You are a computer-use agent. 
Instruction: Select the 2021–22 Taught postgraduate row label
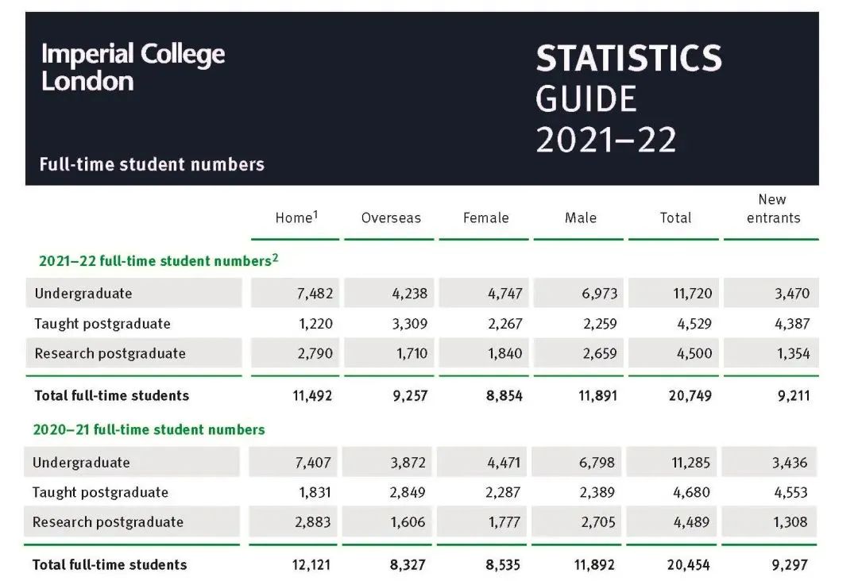(102, 324)
